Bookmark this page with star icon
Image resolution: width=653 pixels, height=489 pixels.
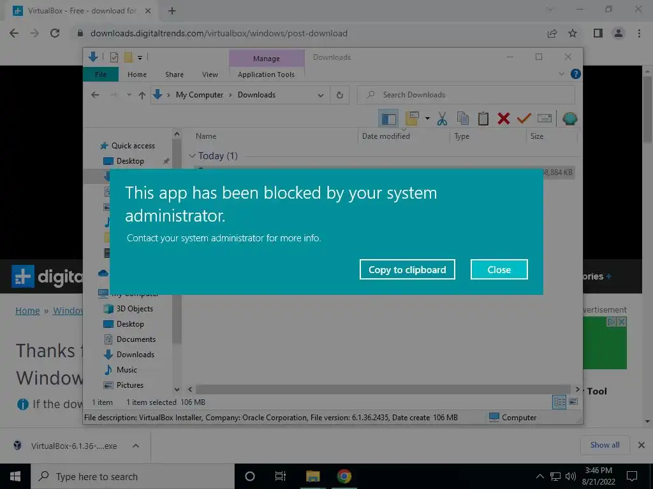click(x=573, y=33)
